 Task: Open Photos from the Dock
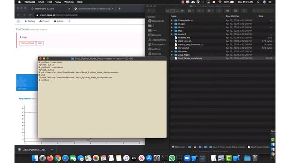click(x=96, y=158)
